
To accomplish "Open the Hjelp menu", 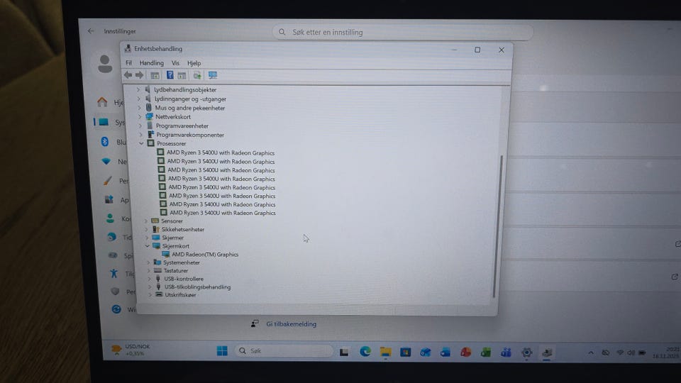I will pyautogui.click(x=194, y=63).
